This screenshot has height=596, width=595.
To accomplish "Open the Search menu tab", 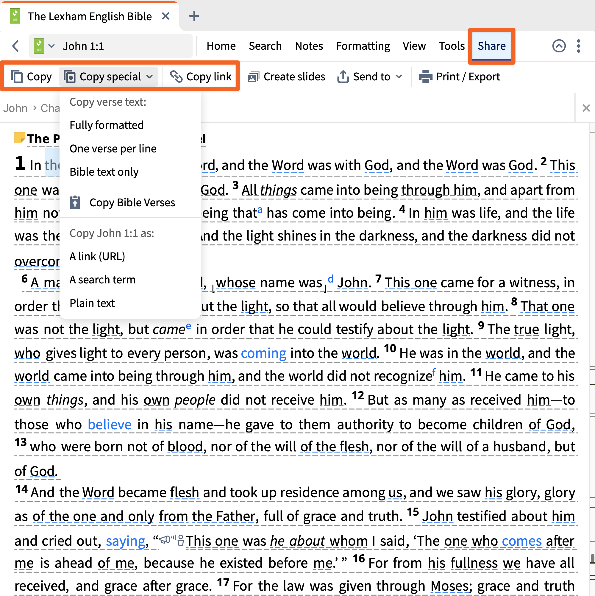I will (265, 46).
